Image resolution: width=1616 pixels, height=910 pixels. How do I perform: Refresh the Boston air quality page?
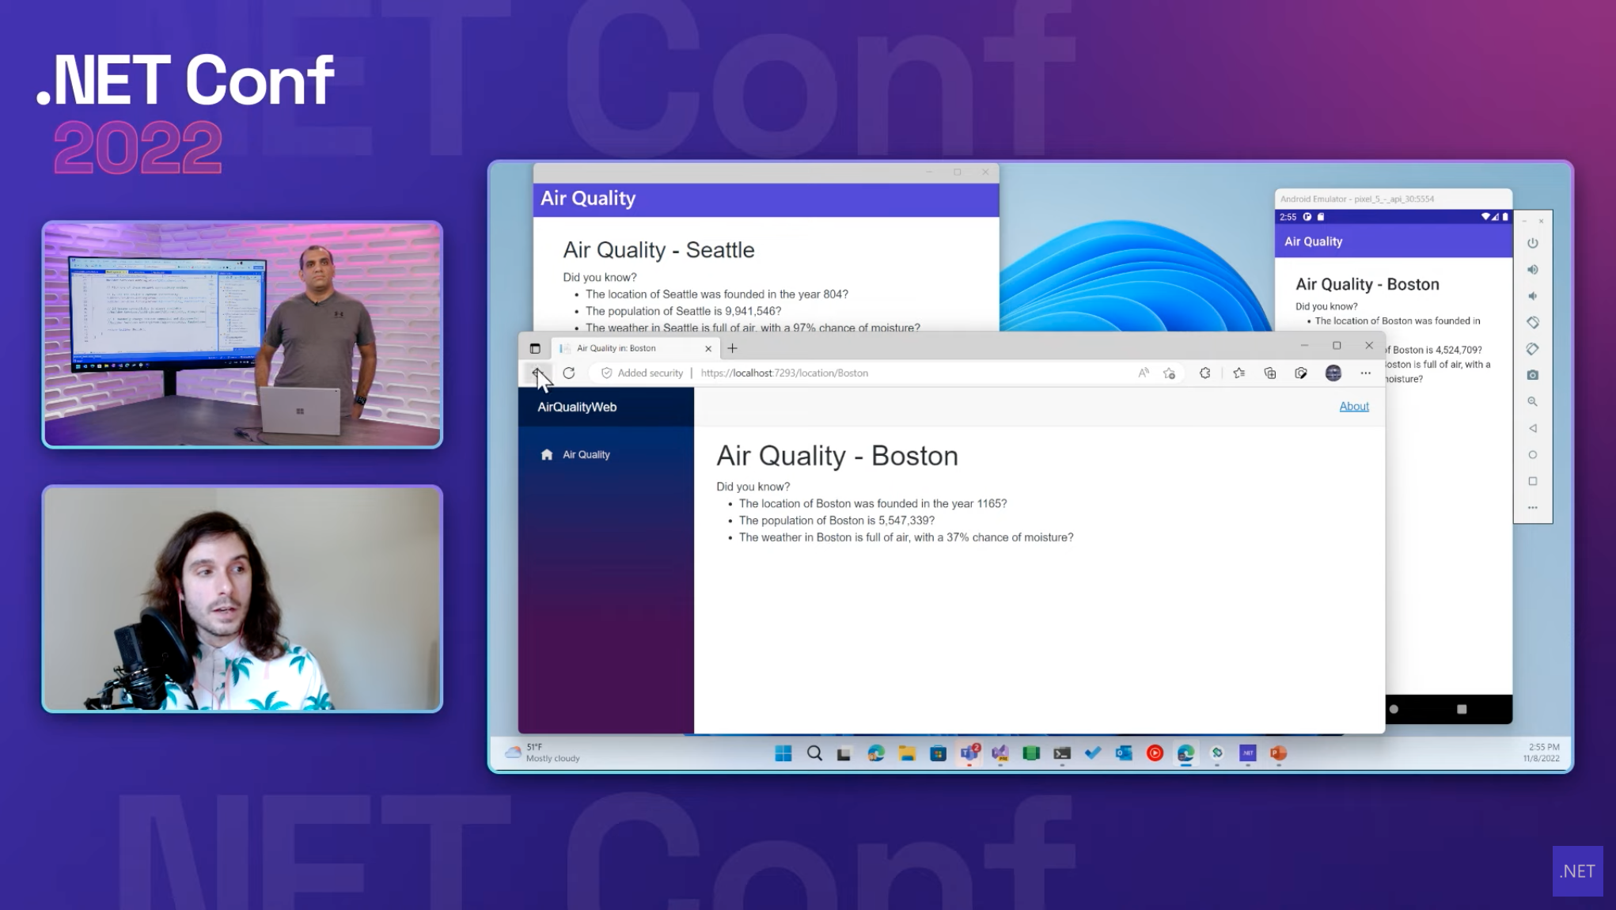(568, 373)
